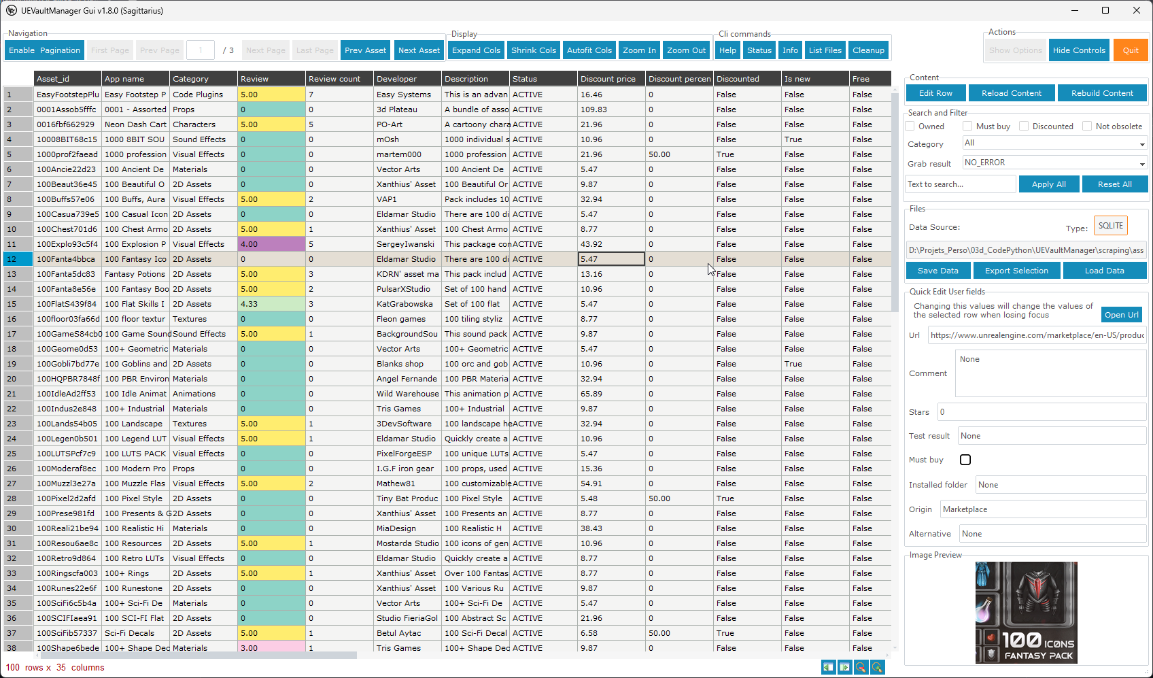Image resolution: width=1153 pixels, height=678 pixels.
Task: Click the Test result field
Action: [x=1052, y=436]
